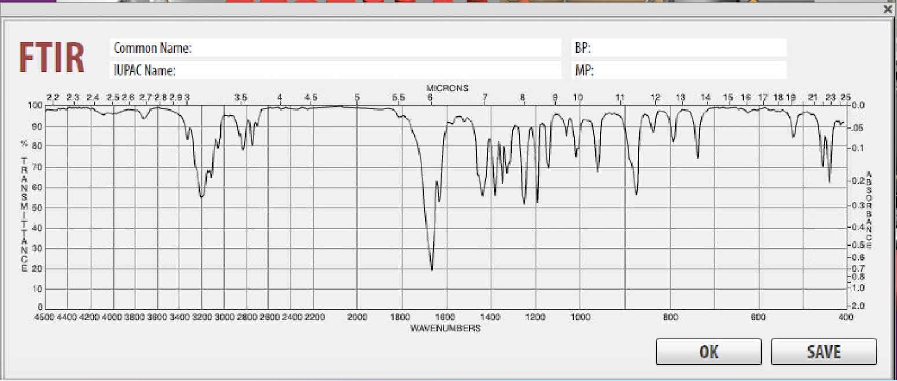Click the 20 transmittance scale label
The width and height of the screenshot is (897, 381).
38,269
